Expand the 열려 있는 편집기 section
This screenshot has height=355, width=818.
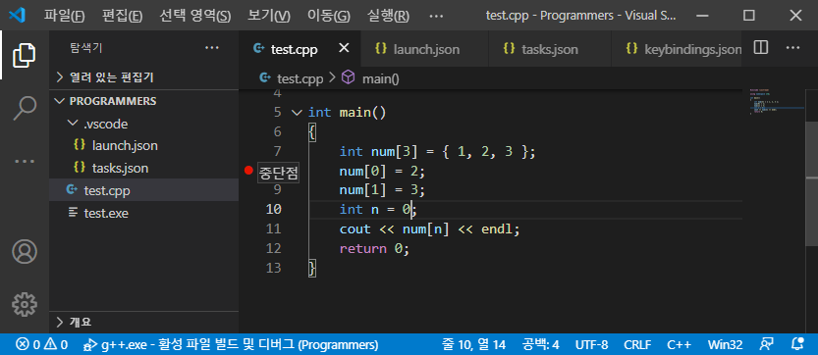pyautogui.click(x=144, y=77)
